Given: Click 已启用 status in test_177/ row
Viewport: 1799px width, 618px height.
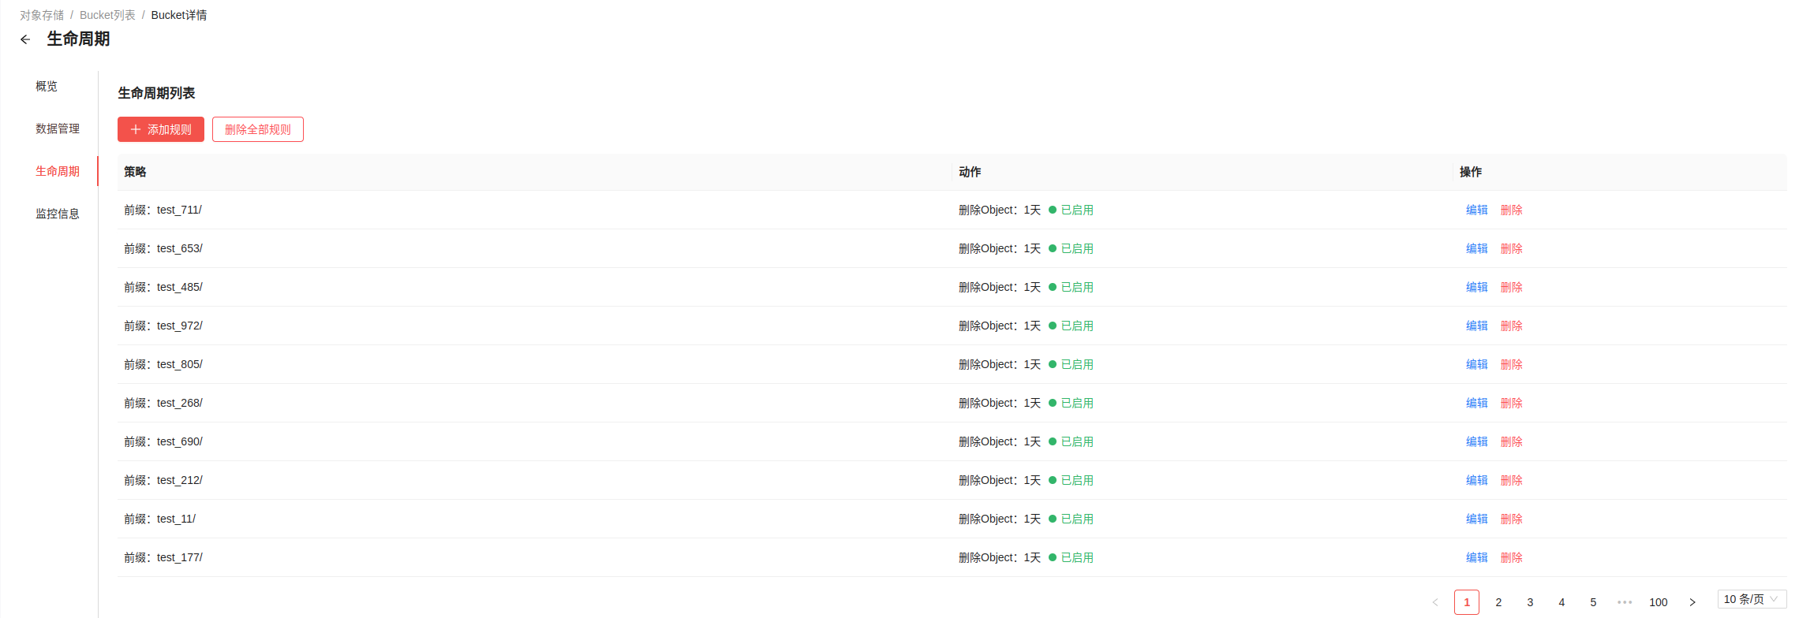Looking at the screenshot, I should pyautogui.click(x=1071, y=557).
